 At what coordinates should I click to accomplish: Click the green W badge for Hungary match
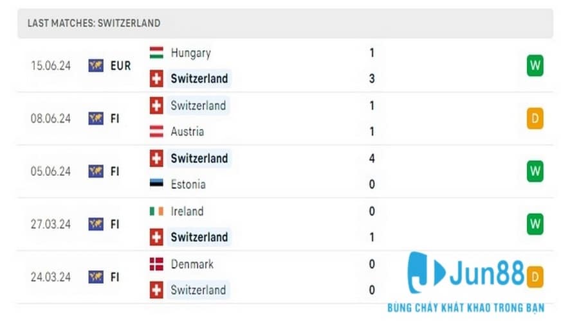tap(535, 65)
